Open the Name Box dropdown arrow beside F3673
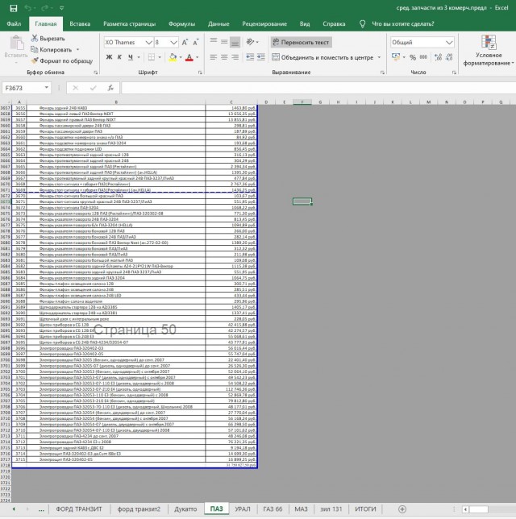Viewport: 516px width, 519px height. point(47,88)
